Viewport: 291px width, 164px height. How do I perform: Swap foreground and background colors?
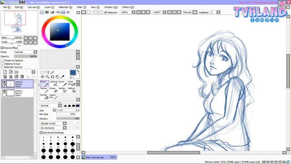pyautogui.click(x=78, y=71)
